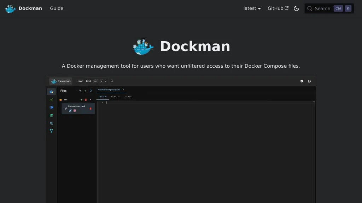Click the large Dockman hero whale logo
Screen dimensions: 362x203
pos(143,47)
